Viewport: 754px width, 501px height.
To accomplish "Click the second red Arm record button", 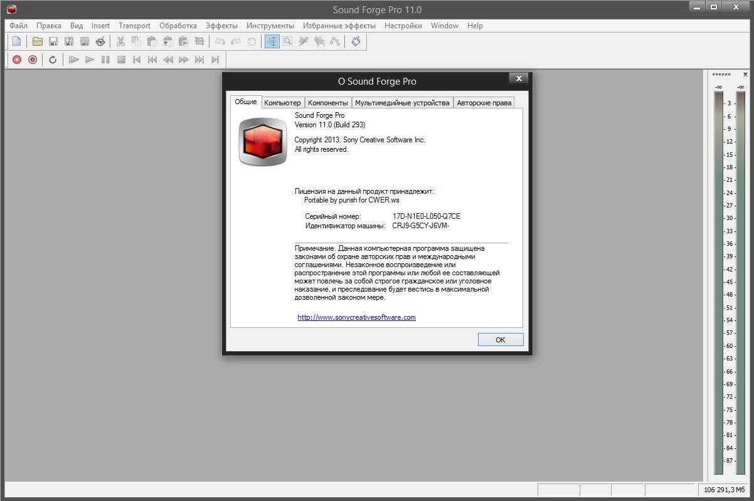I will [x=33, y=60].
